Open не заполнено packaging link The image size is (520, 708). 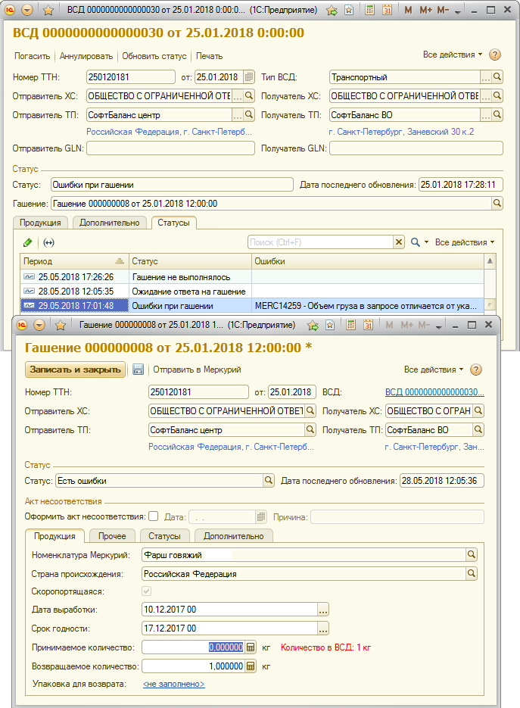174,684
